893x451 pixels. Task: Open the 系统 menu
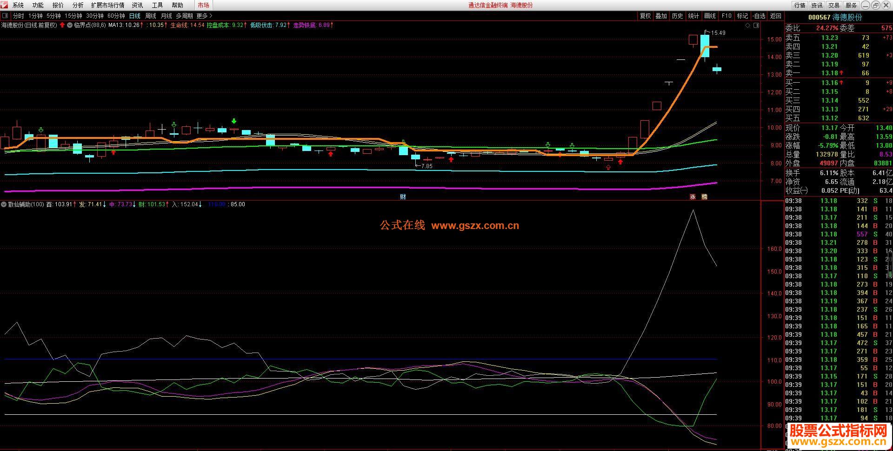[18, 5]
